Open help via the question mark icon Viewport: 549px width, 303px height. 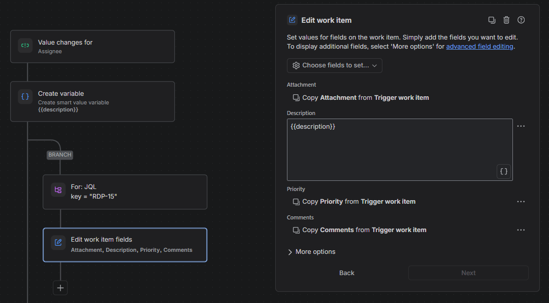(521, 20)
